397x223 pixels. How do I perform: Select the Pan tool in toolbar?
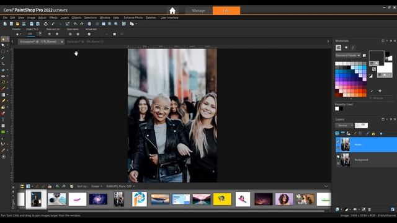(3, 39)
